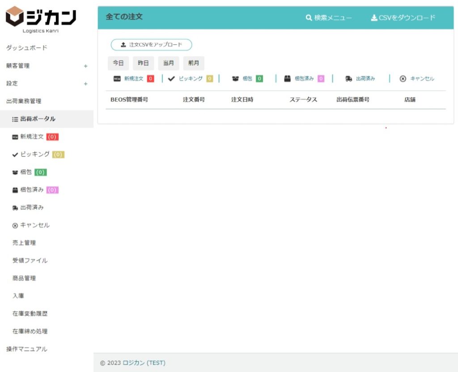Sort by 注文日時 column header

[x=242, y=100]
